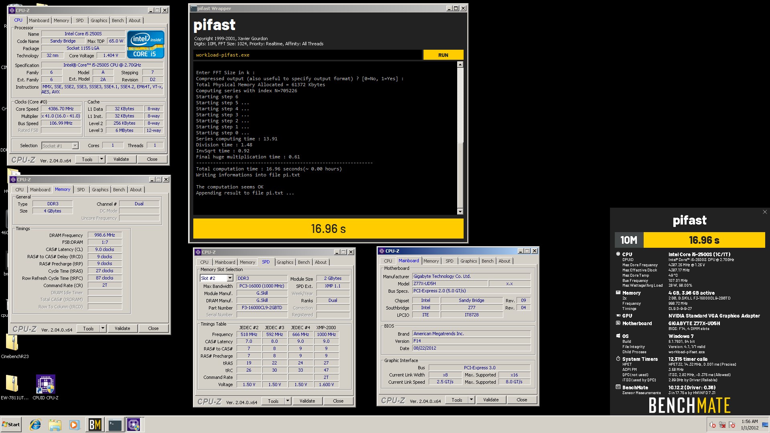Launch Windows Media Player taskbar icon
This screenshot has width=770, height=433.
[74, 425]
